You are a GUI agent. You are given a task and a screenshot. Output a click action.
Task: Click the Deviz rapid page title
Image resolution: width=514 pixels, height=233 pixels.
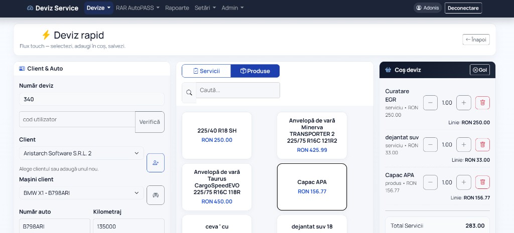79,35
